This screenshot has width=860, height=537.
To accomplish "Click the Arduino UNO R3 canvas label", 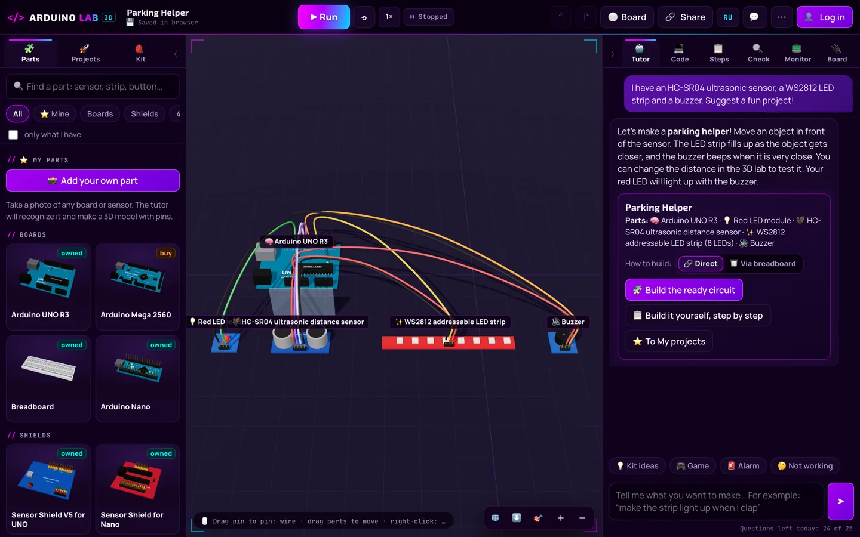I will 296,242.
